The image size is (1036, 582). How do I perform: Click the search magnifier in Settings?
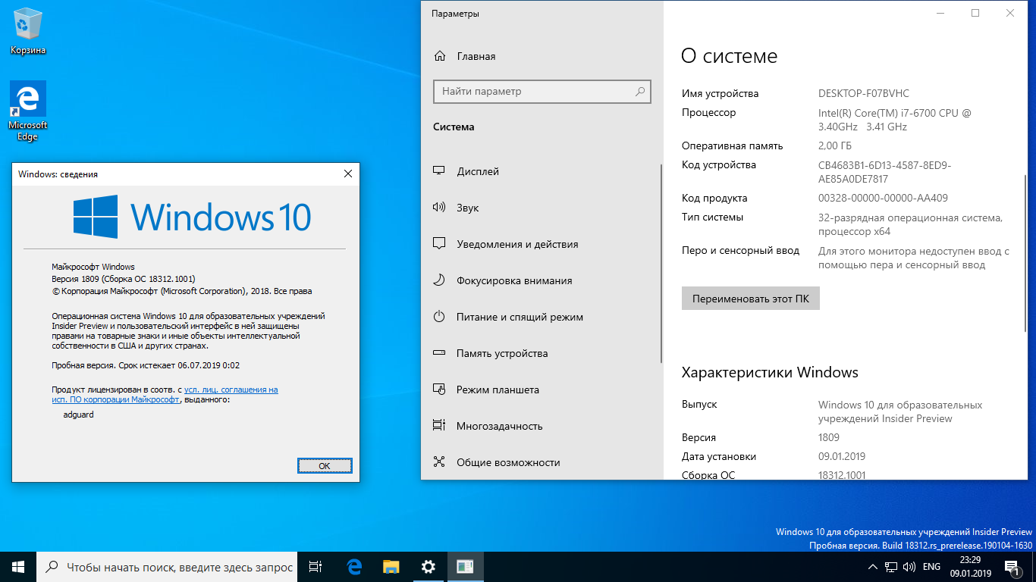[640, 92]
